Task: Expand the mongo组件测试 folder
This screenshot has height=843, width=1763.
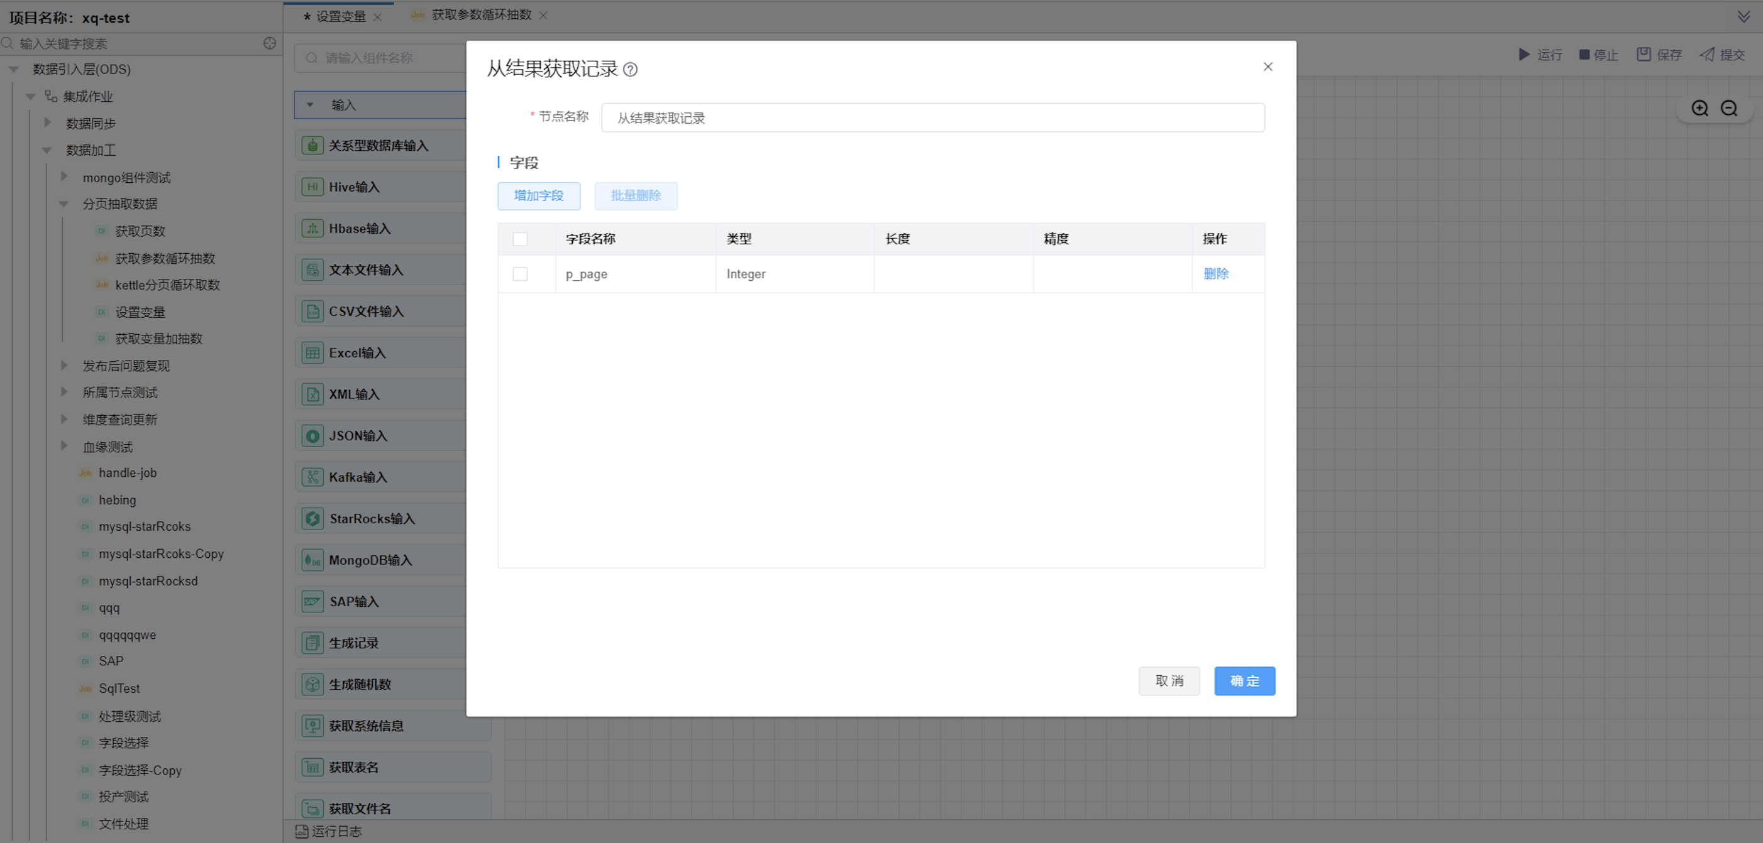Action: click(64, 177)
